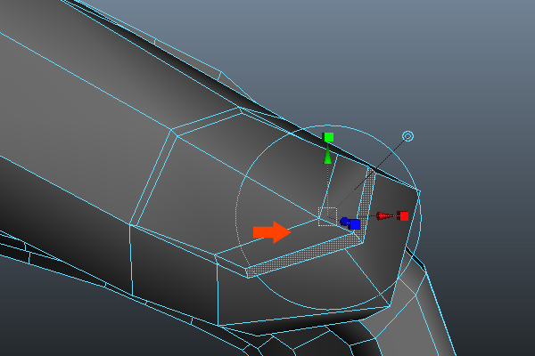Click the blue Z-axis scale cube handle
This screenshot has width=535, height=356.
click(355, 224)
